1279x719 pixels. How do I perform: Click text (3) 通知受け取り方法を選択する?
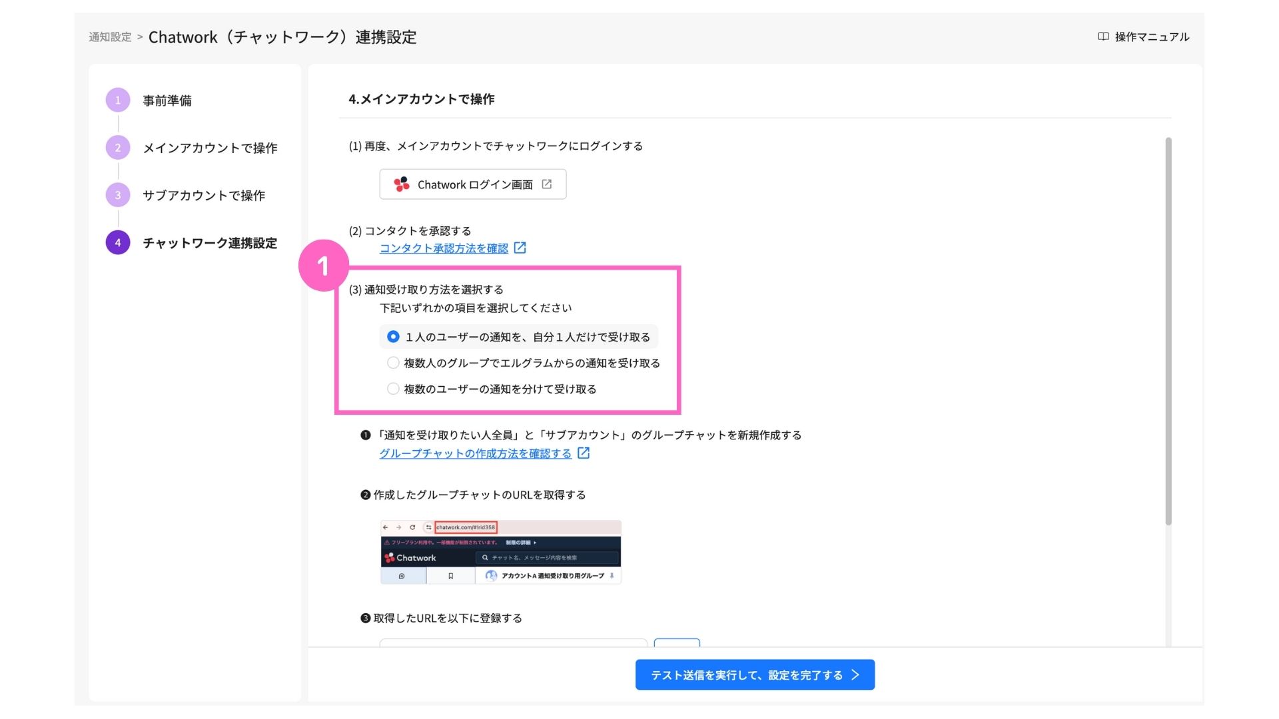[x=426, y=290]
